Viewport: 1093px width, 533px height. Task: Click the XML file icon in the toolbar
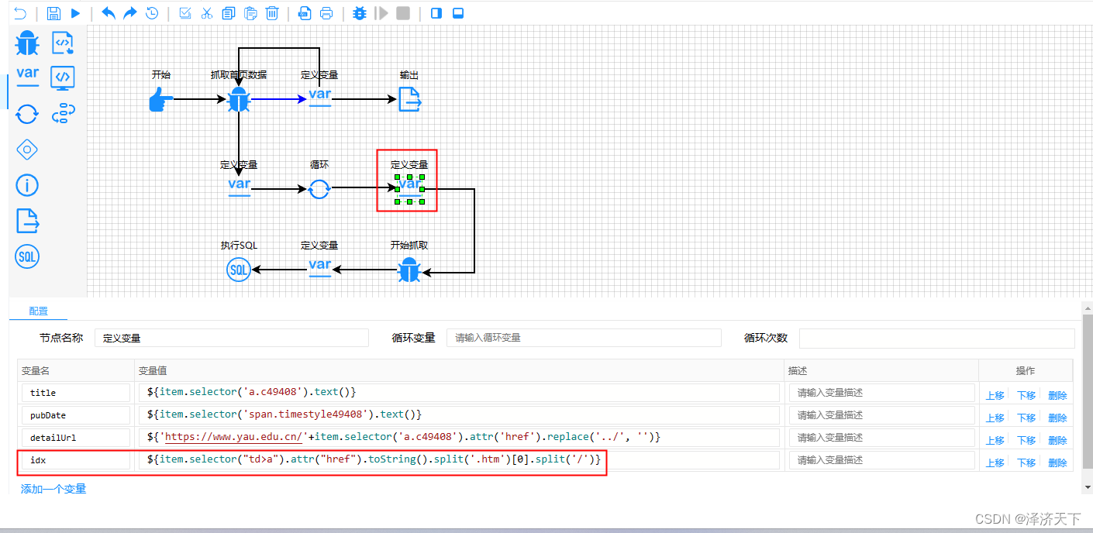click(305, 13)
